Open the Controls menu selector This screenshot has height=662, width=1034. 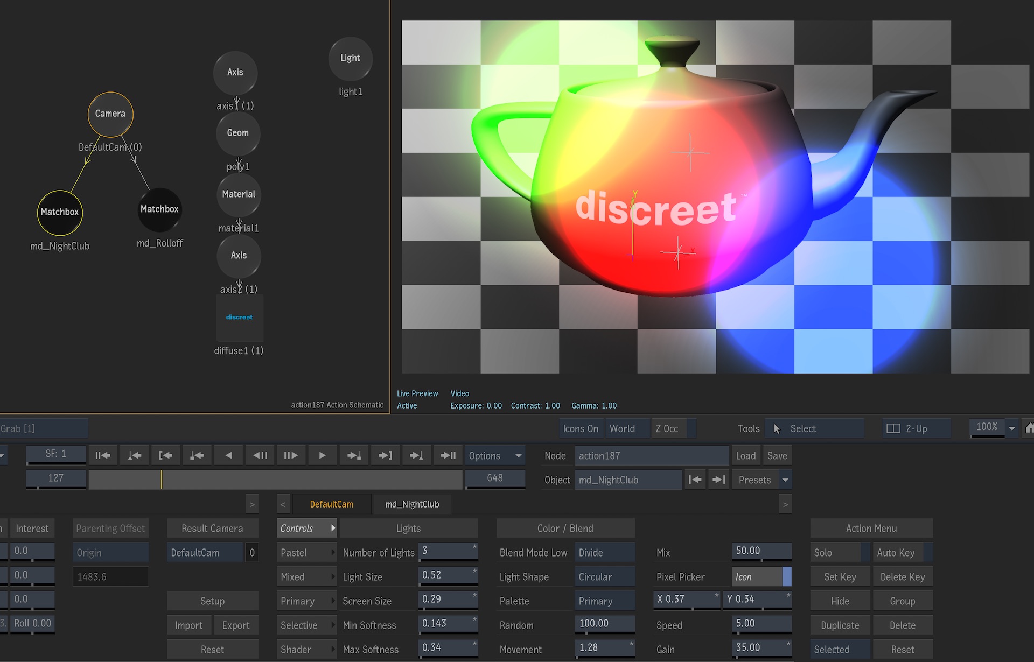point(306,528)
